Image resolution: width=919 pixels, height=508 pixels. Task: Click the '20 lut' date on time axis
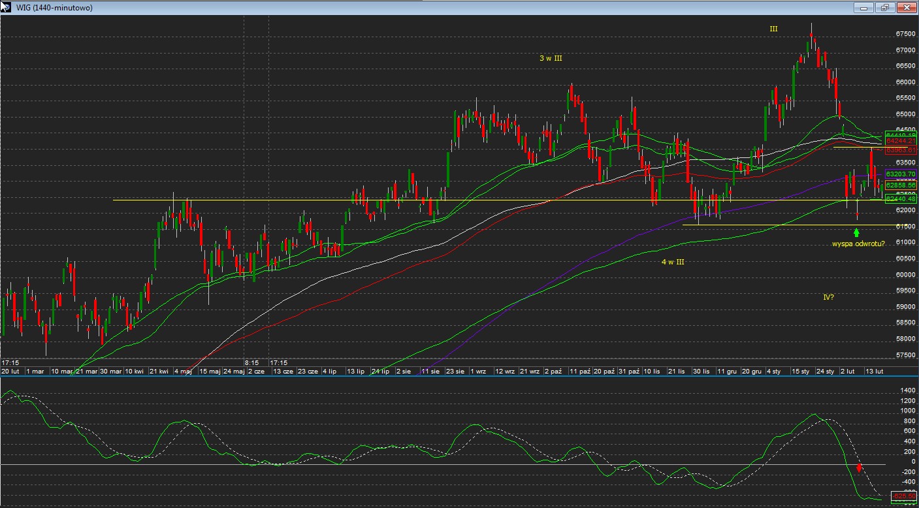pos(10,371)
